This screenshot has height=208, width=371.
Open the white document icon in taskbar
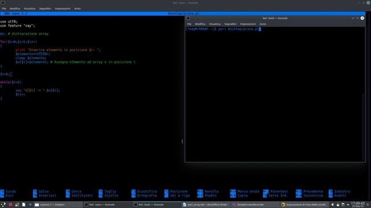point(24,205)
